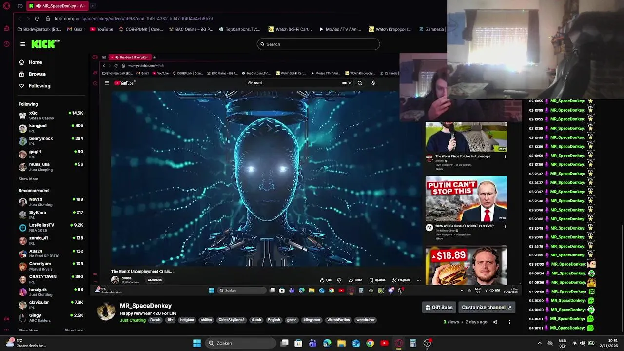624x351 pixels.
Task: Focus the Kick Search field
Action: [x=318, y=44]
